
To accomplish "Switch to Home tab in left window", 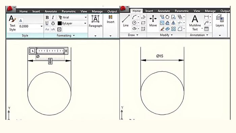I will [24, 11].
